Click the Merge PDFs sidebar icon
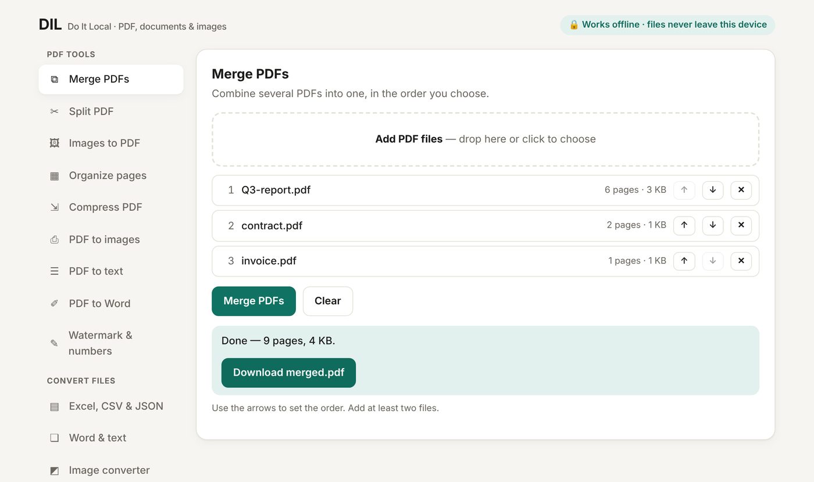814x482 pixels. click(x=55, y=80)
